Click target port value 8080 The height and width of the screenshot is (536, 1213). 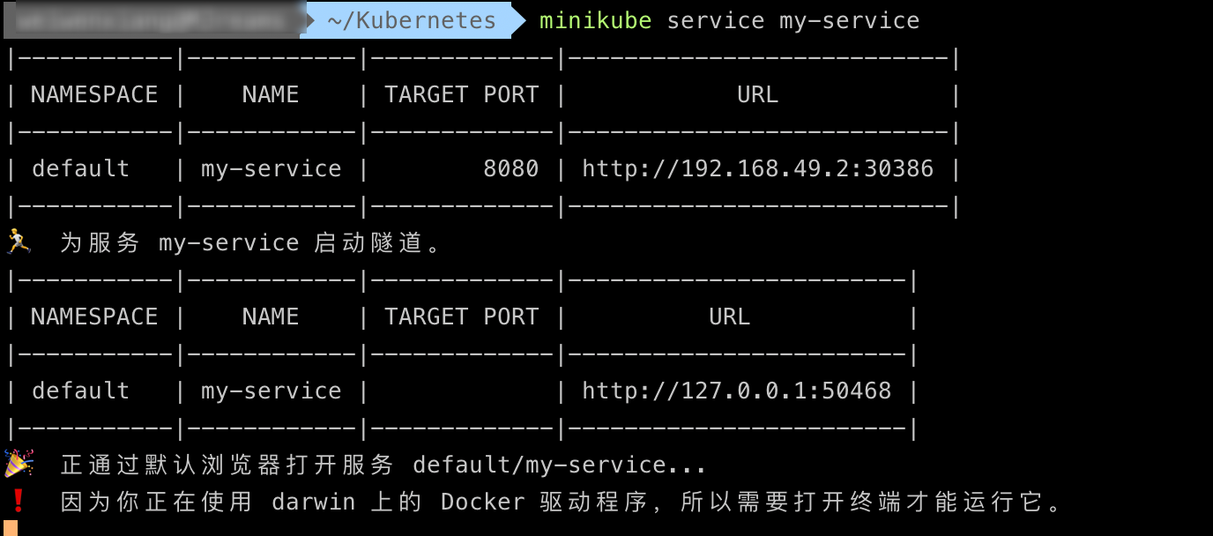tap(510, 168)
